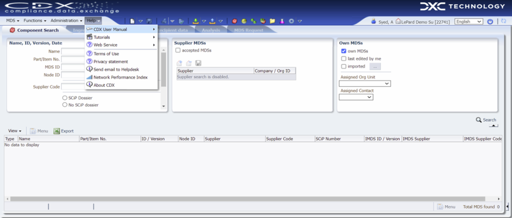Choose Send email to Helpdesk

[x=121, y=69]
